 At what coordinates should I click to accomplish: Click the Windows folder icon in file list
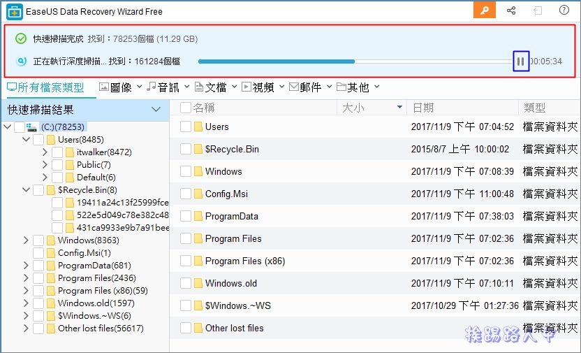(198, 172)
